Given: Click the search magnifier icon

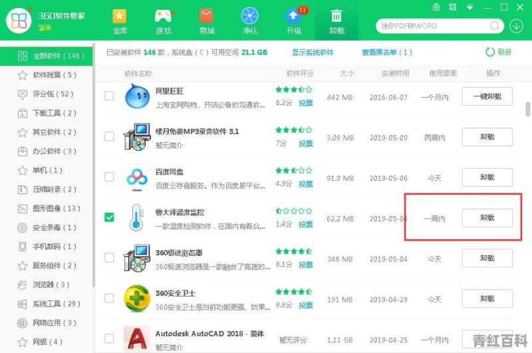Looking at the screenshot, I should (x=495, y=26).
